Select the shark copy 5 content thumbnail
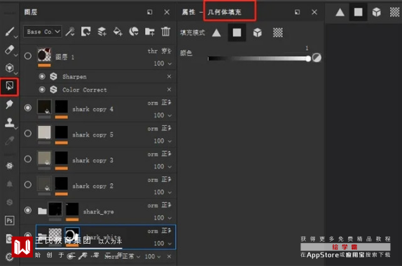The image size is (402, 266). 44,132
